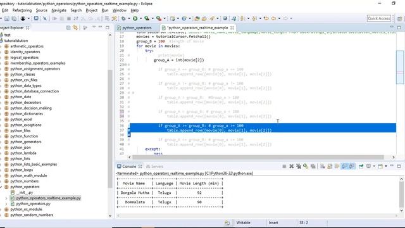Image resolution: width=405 pixels, height=228 pixels.
Task: Click the PyDev circle icon in toolbar
Action: (x=23, y=18)
